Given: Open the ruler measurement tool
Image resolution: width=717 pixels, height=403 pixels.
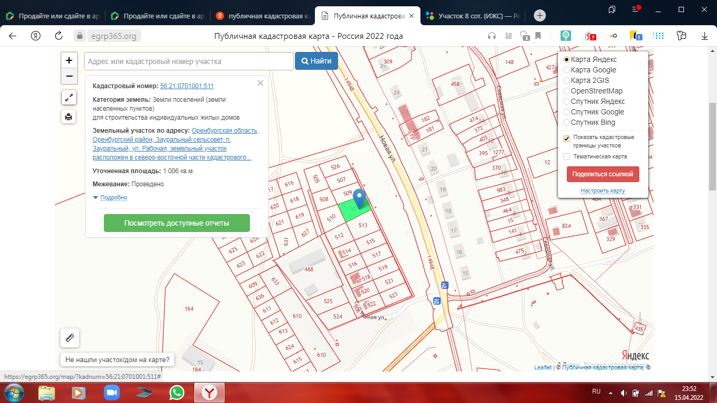Looking at the screenshot, I should pyautogui.click(x=70, y=338).
